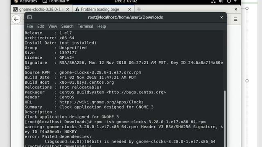Click the Group value Unspecified
This screenshot has height=147, width=262.
click(x=73, y=48)
